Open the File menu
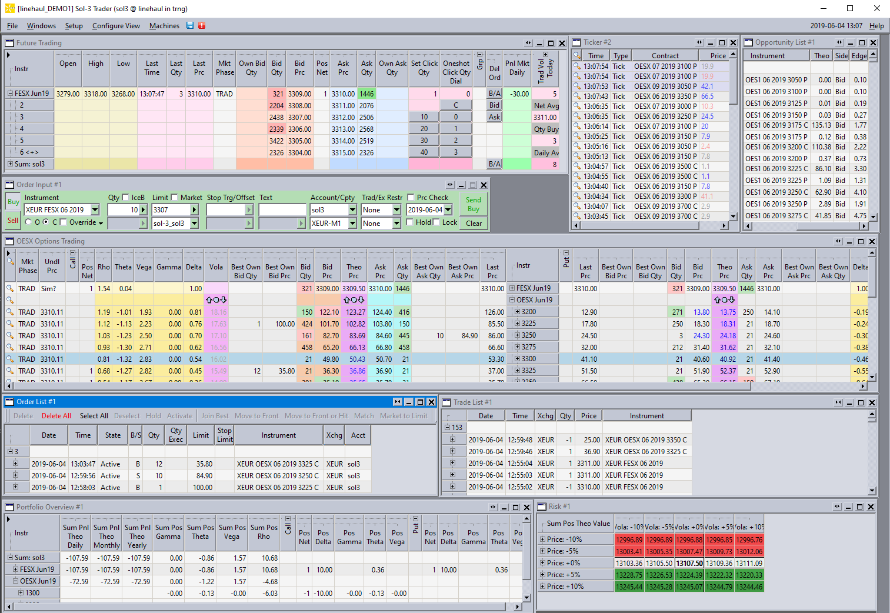Viewport: 890px width, 613px height. [x=12, y=26]
